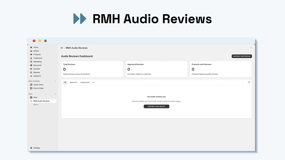285x160 pixels.
Task: Click the Marketing target icon
Action: tap(31, 62)
